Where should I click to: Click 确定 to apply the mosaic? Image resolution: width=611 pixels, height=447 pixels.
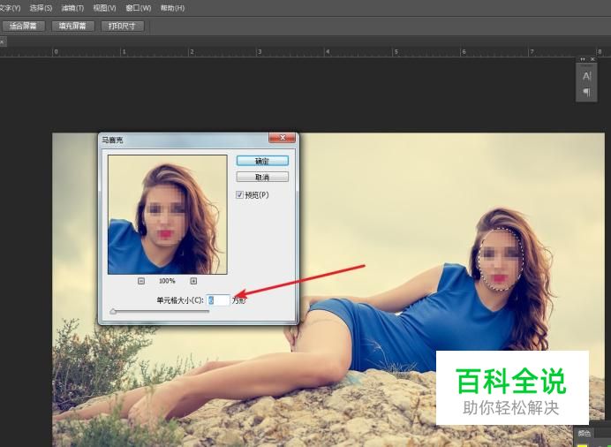point(261,162)
